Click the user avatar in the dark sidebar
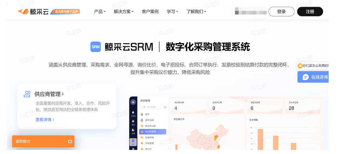Screen dimensions: 339x154 (133, 102)
